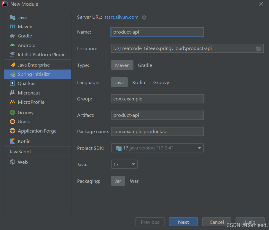This screenshot has width=269, height=230.
Task: Select the Quarkus label
Action: coord(27,84)
